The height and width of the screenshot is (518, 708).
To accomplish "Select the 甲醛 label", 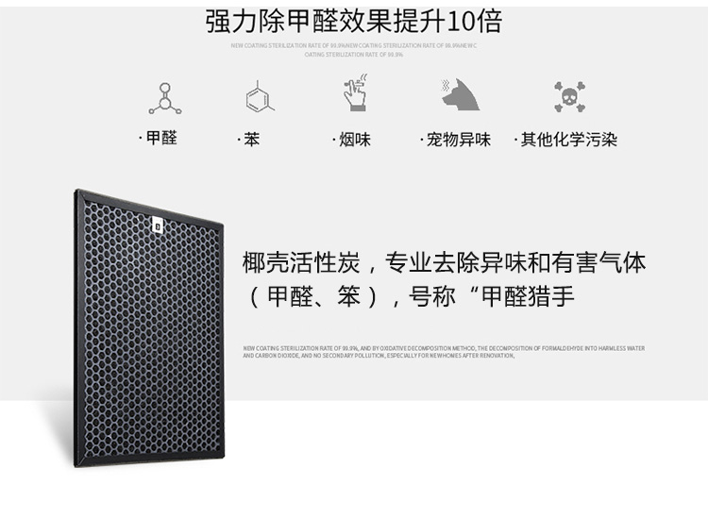I will coord(159,138).
